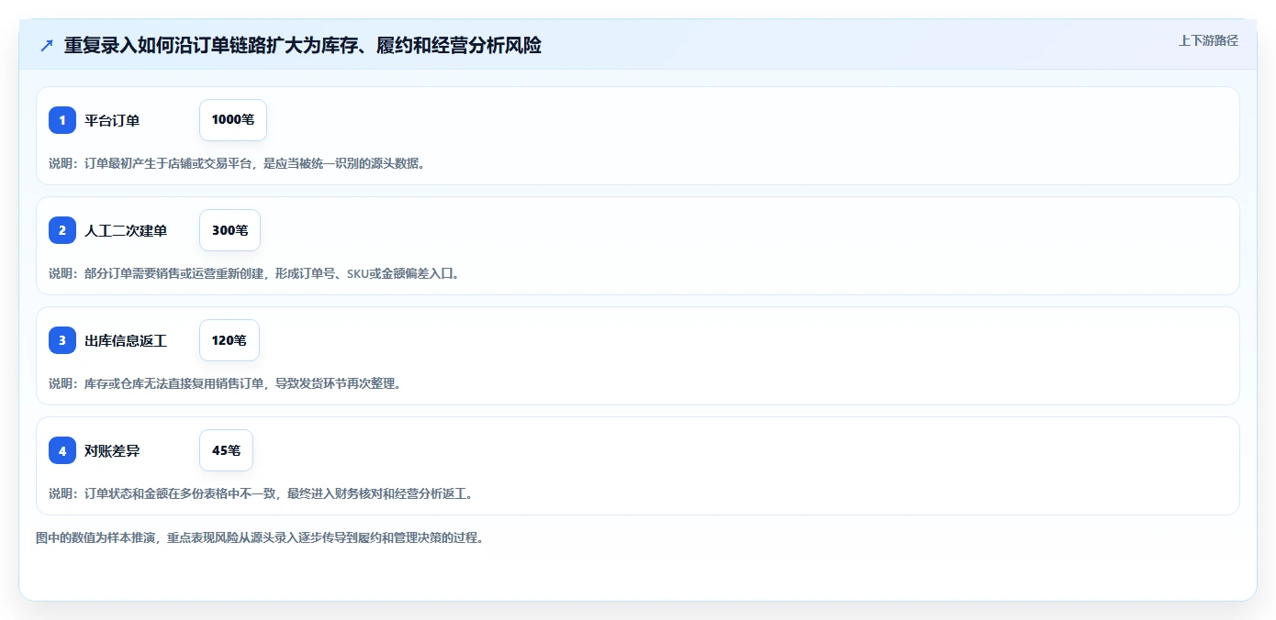Click the 上下游路径 label in header

click(1208, 40)
